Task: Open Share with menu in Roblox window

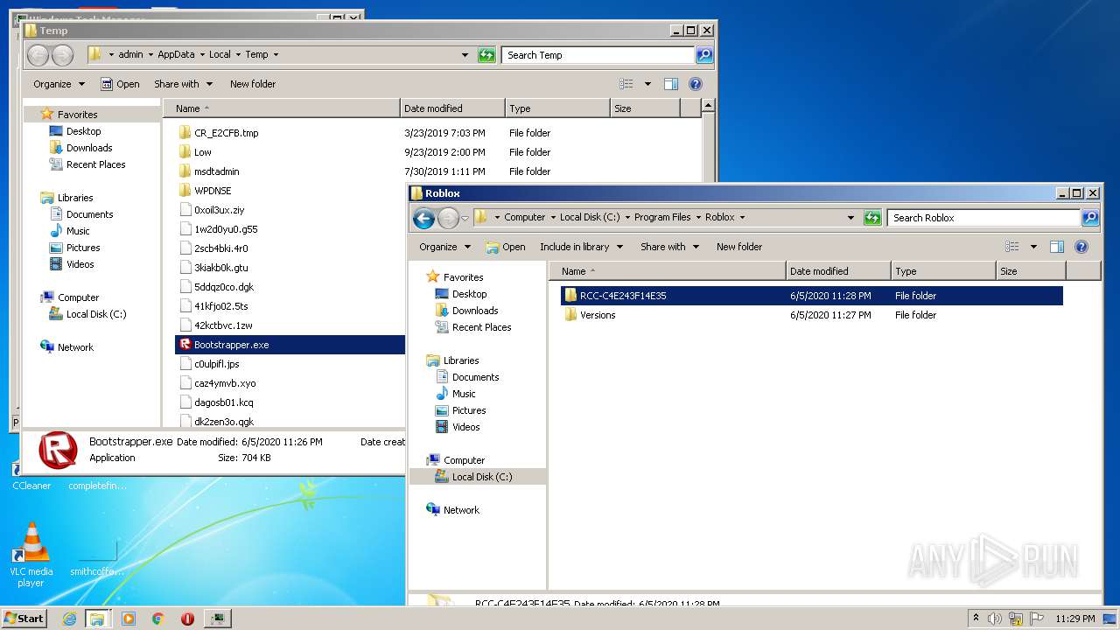Action: 670,247
